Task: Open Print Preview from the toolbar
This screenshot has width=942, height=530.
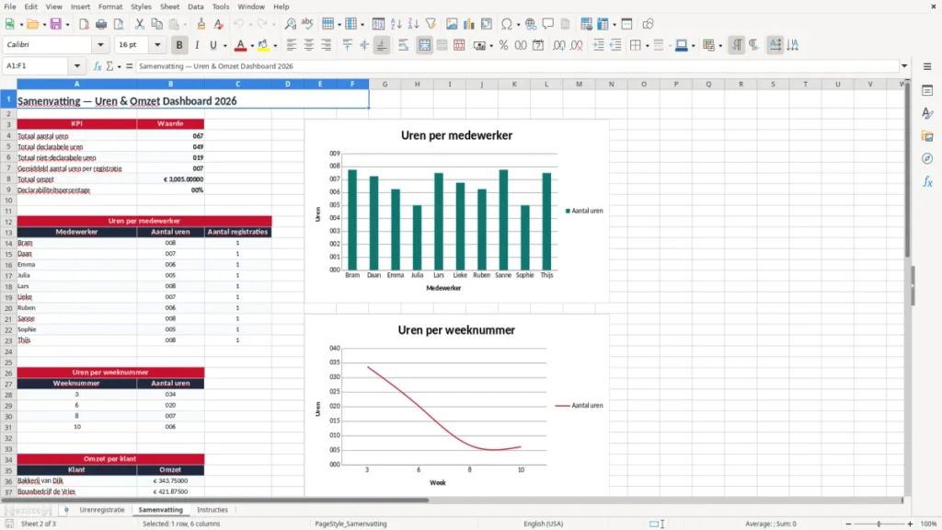Action: [x=119, y=24]
